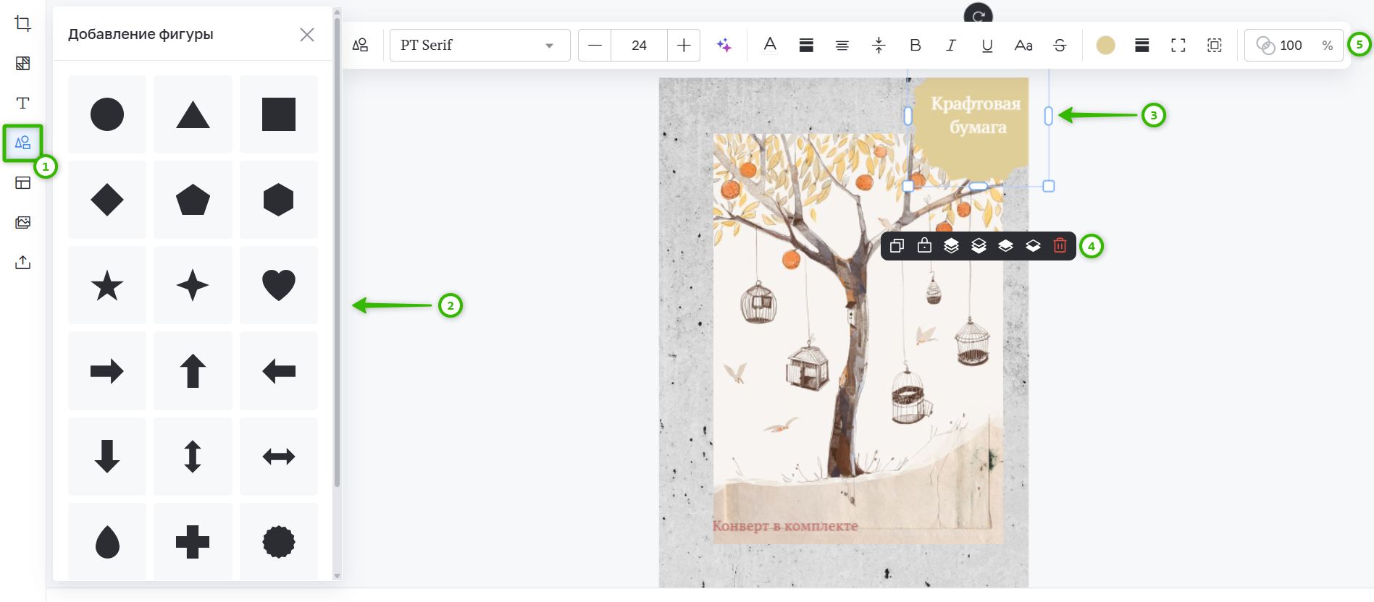Toggle strikethrough formatting
This screenshot has height=602, width=1374.
(x=1060, y=46)
